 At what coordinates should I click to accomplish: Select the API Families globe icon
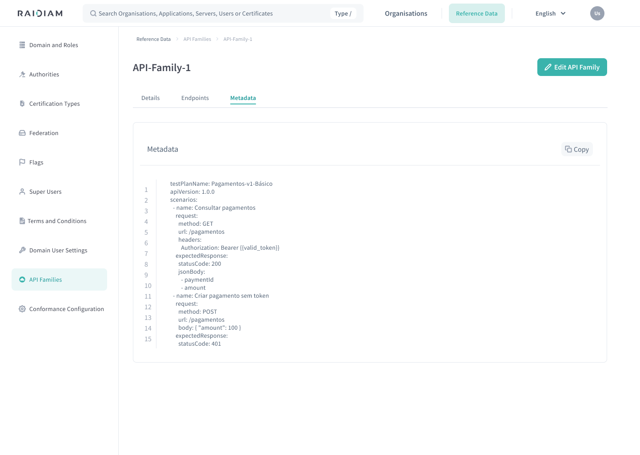point(22,279)
